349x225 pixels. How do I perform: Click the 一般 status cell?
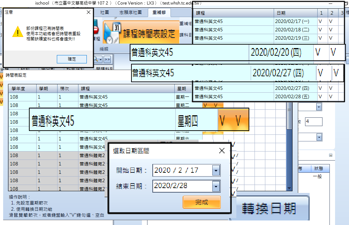(317, 177)
